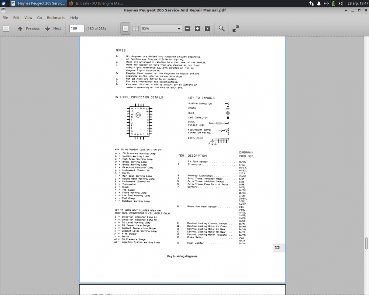
Task: Click the 'DIAGRAM/ GRID REF.' column header
Action: 246,154
